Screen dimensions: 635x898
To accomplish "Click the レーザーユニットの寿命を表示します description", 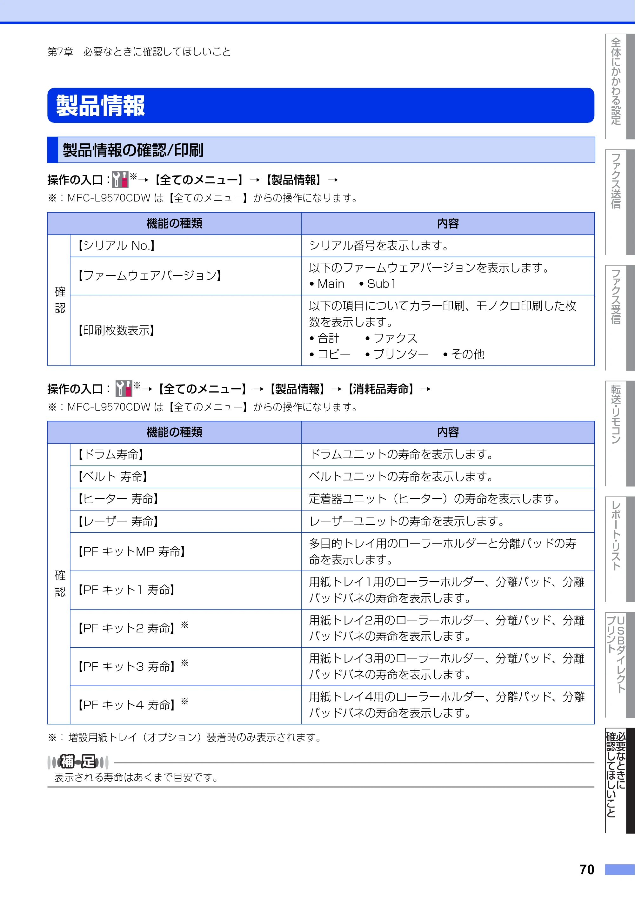I will tap(407, 521).
